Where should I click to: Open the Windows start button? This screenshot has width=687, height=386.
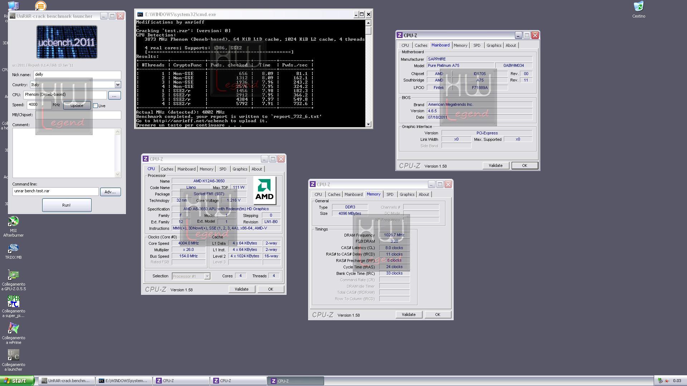pyautogui.click(x=17, y=381)
